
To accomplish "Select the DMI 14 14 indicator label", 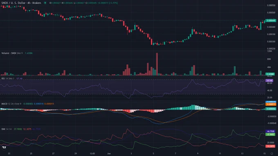I will pyautogui.click(x=7, y=129).
